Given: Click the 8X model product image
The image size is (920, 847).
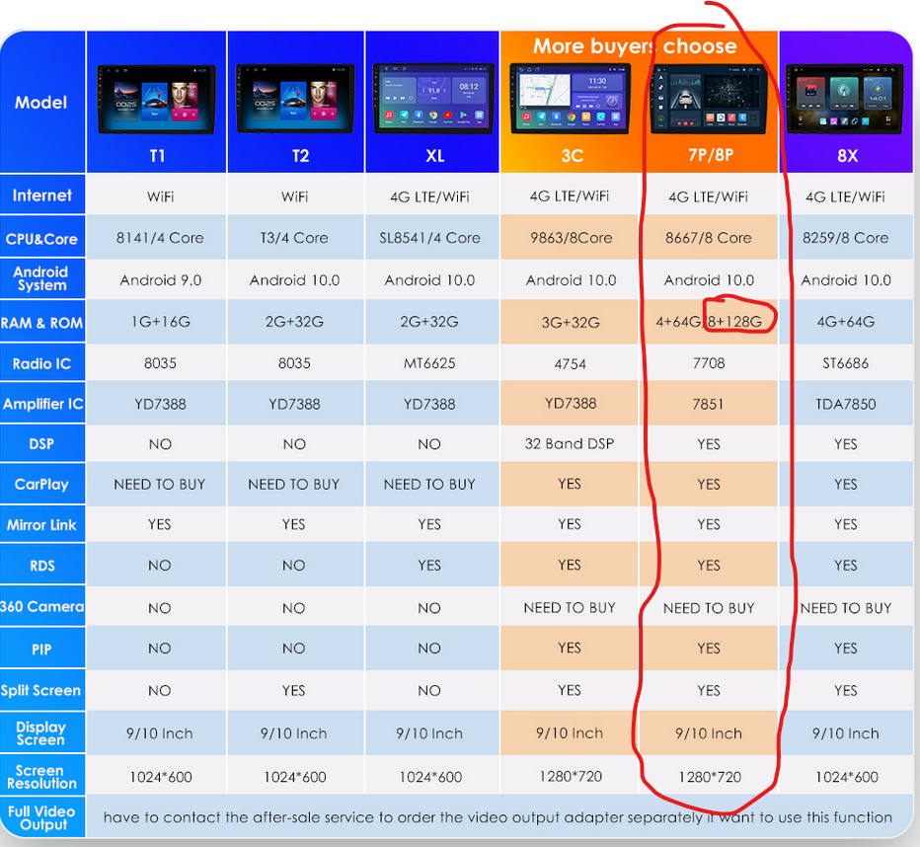Looking at the screenshot, I should tap(845, 99).
